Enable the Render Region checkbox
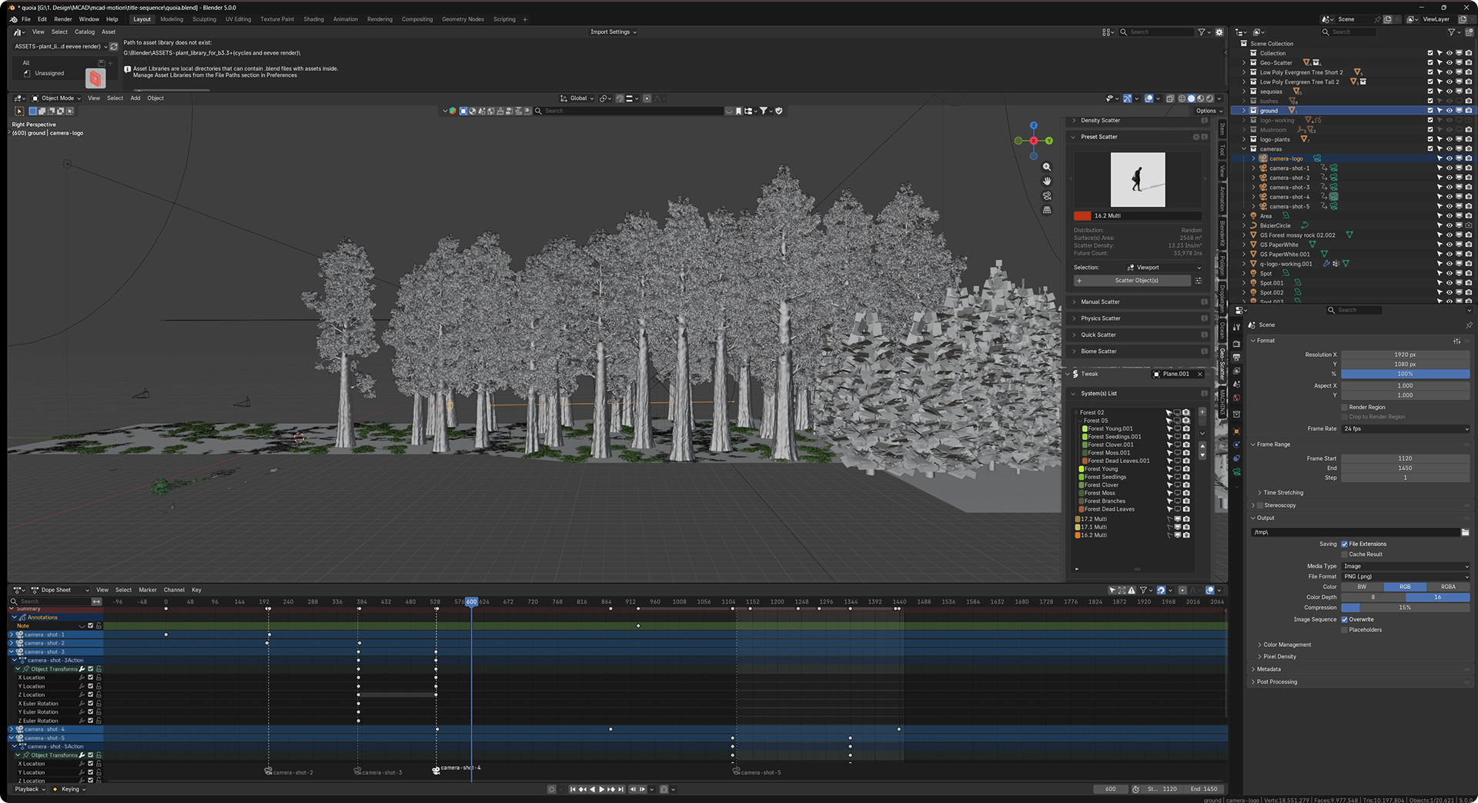1478x803 pixels. click(1345, 408)
